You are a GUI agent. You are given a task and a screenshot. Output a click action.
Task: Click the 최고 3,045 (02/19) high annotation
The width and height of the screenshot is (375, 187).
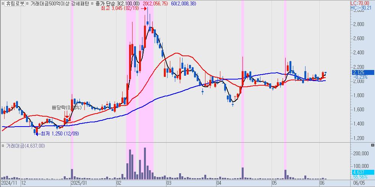pyautogui.click(x=121, y=8)
